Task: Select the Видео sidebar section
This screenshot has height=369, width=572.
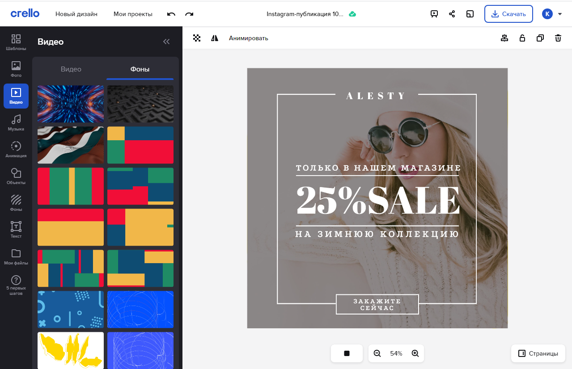Action: pyautogui.click(x=16, y=96)
